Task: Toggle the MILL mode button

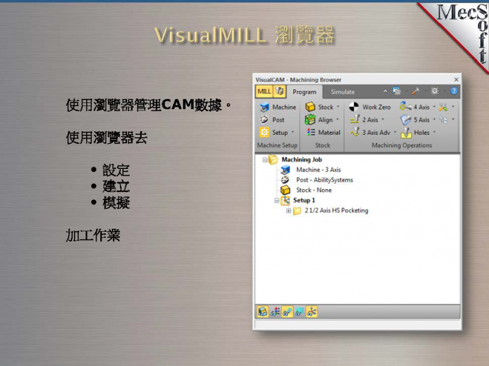Action: click(263, 91)
